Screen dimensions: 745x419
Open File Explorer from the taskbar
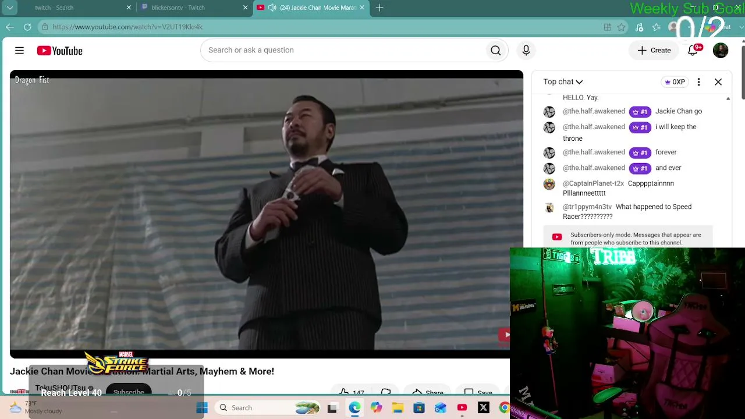click(x=398, y=408)
